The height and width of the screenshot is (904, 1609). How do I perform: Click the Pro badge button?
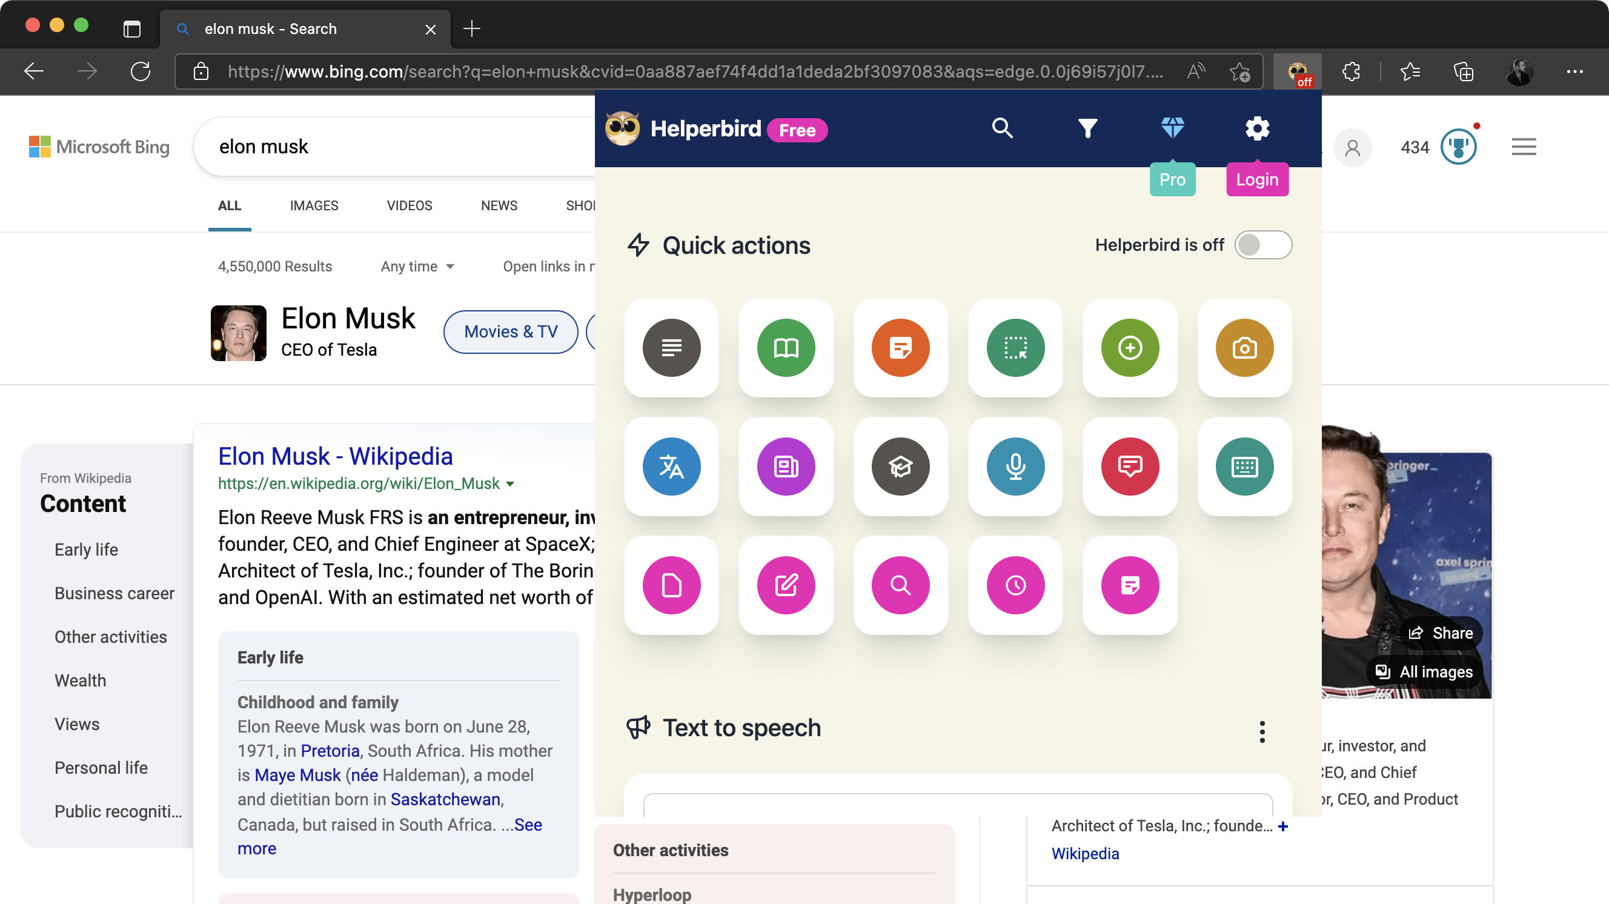coord(1172,179)
